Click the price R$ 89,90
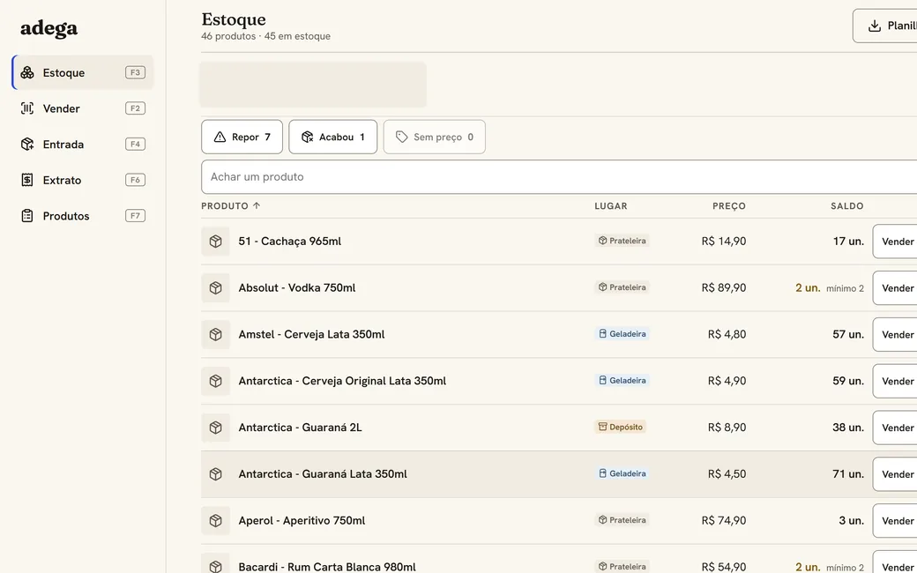 click(x=723, y=287)
